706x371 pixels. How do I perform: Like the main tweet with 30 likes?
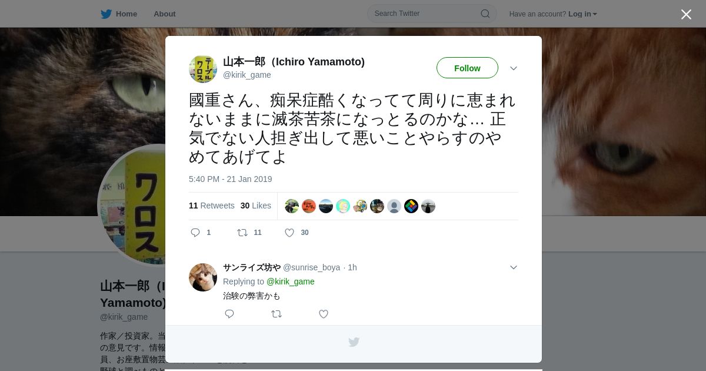click(x=289, y=233)
